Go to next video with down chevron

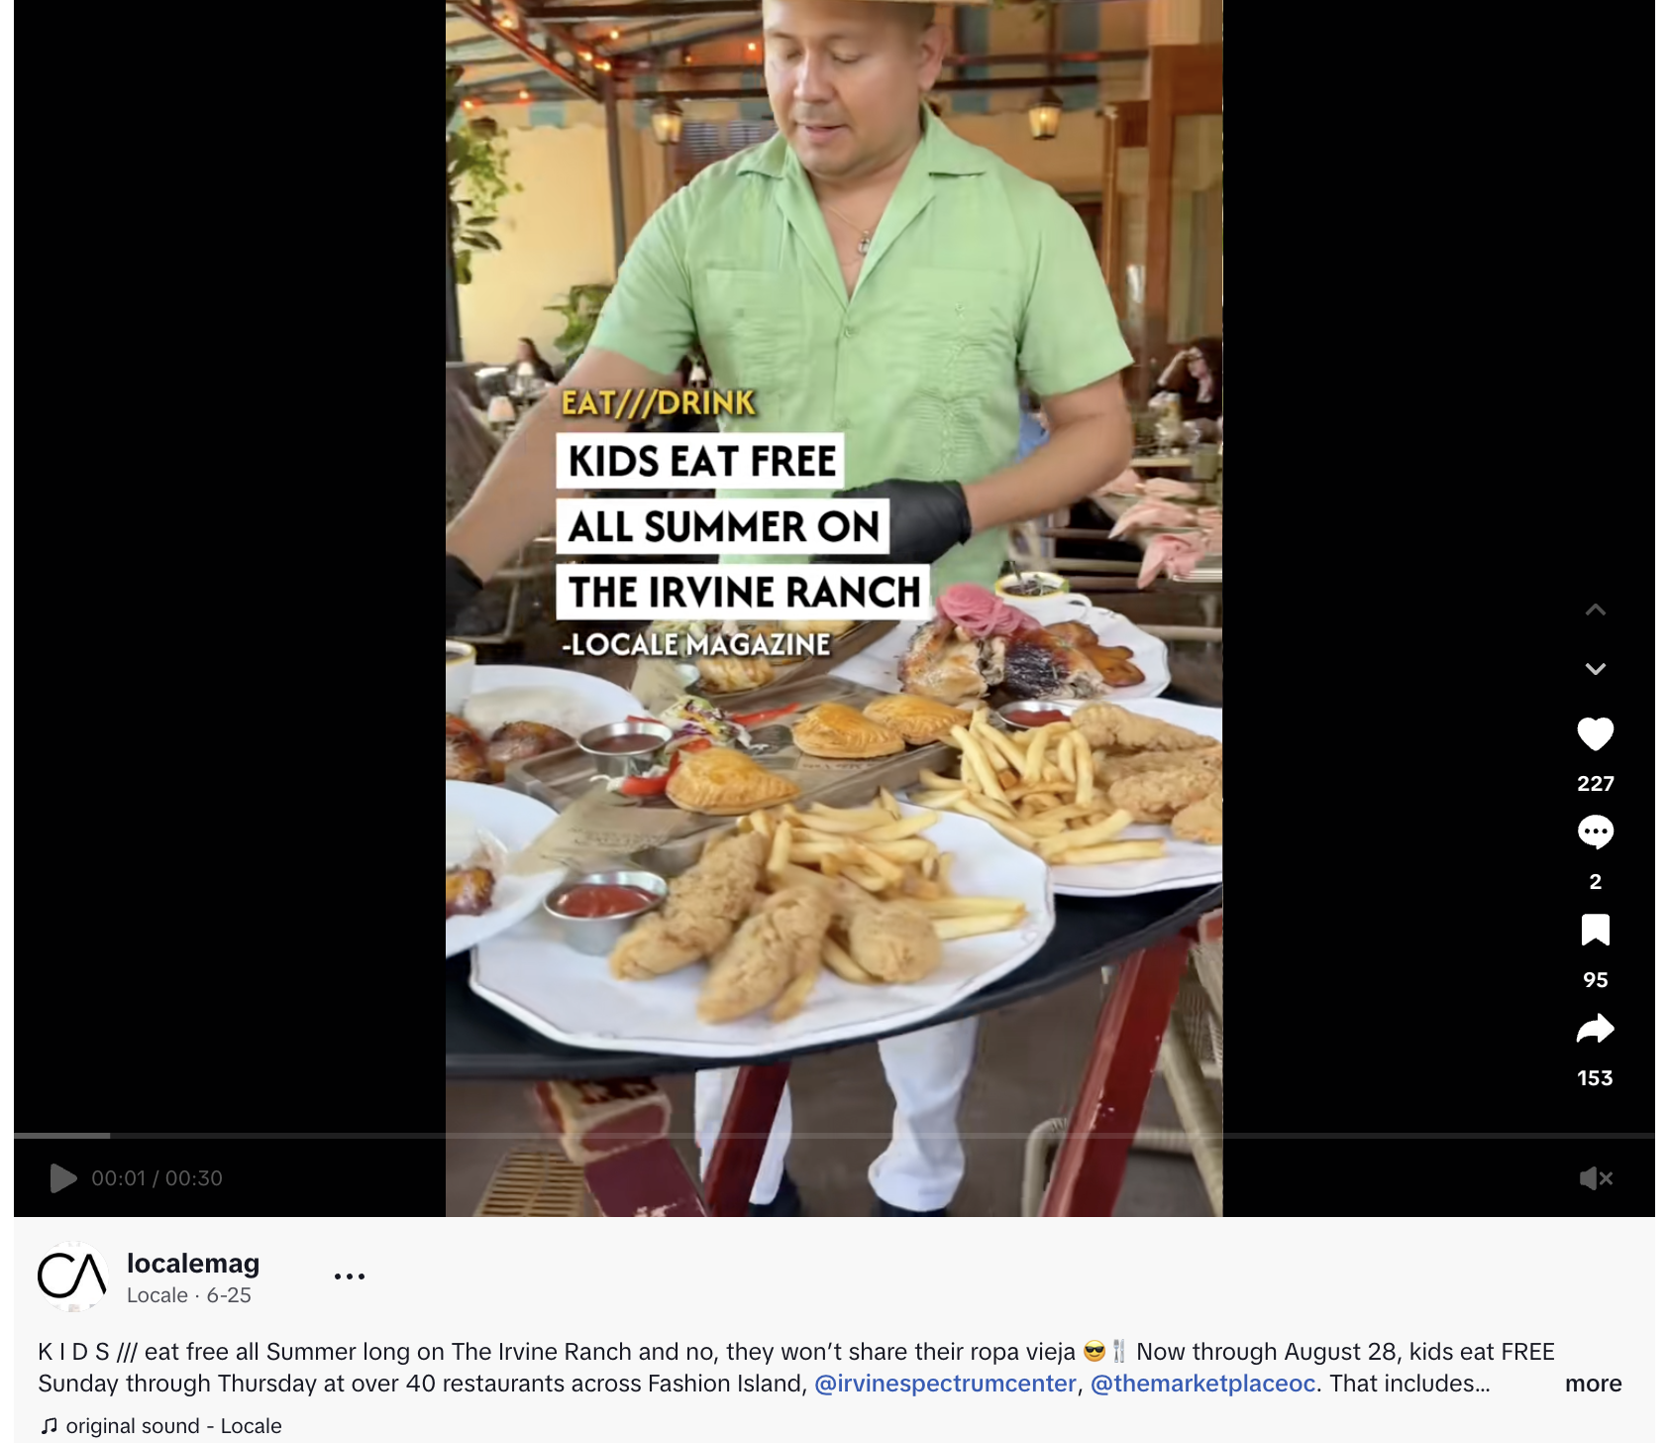pos(1595,669)
